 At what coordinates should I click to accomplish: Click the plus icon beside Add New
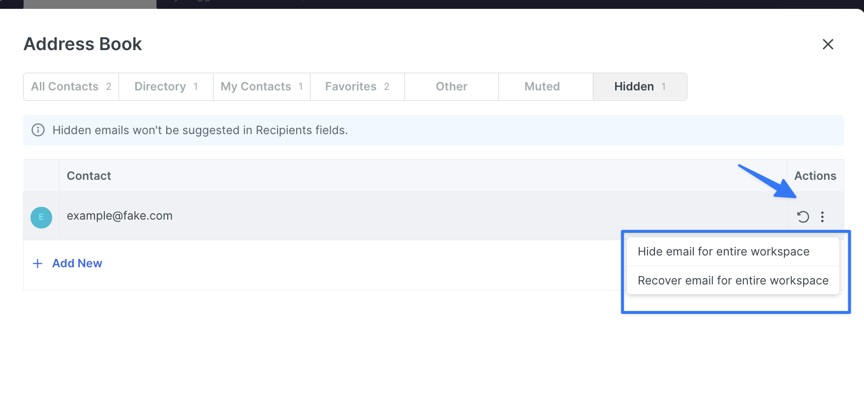[x=37, y=264]
